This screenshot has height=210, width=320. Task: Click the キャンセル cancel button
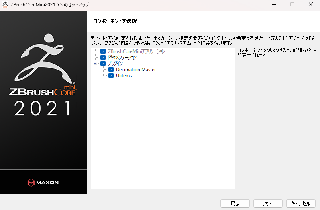tap(301, 204)
